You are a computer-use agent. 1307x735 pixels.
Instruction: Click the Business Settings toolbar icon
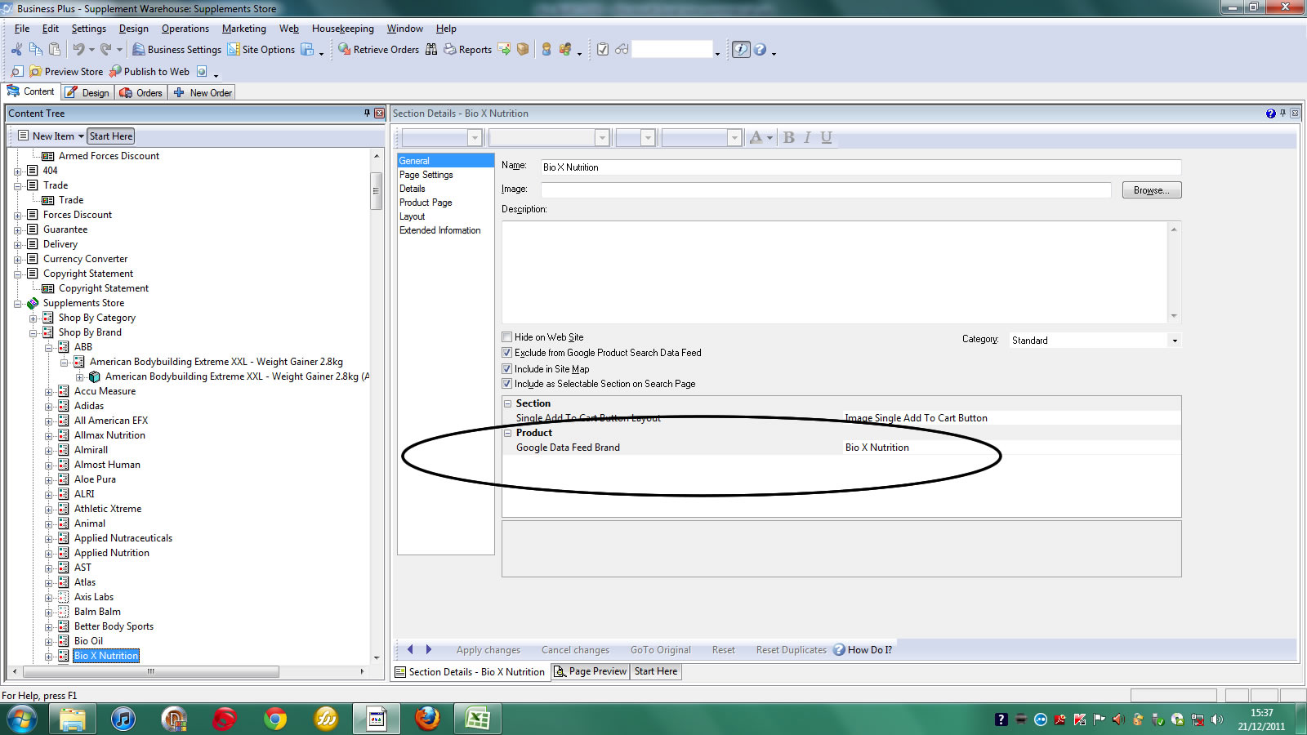139,50
